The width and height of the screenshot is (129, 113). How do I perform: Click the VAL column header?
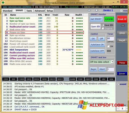pyautogui.click(x=40, y=15)
